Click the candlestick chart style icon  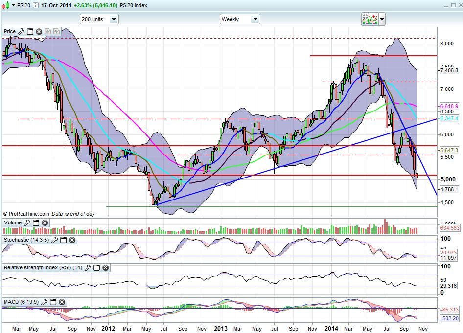tap(5, 5)
